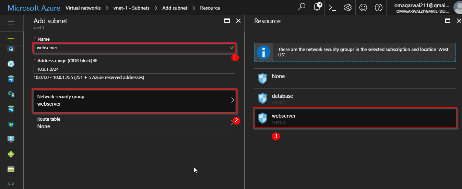The width and height of the screenshot is (462, 189).
Task: Click the Address range field 10.0.1.0/24
Action: click(x=134, y=69)
